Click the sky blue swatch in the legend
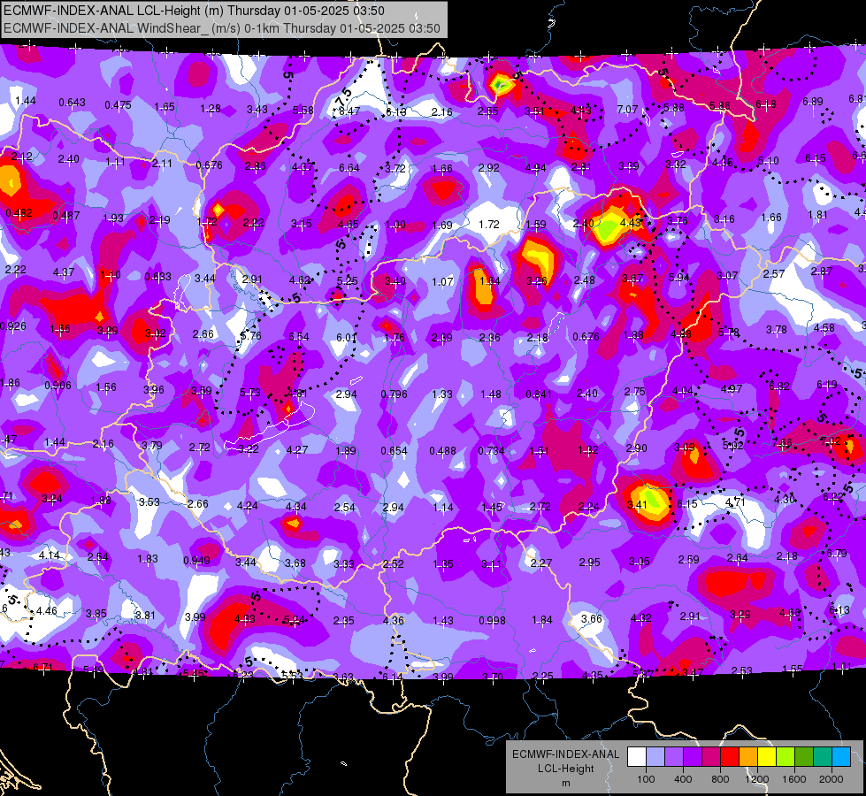 tap(841, 757)
